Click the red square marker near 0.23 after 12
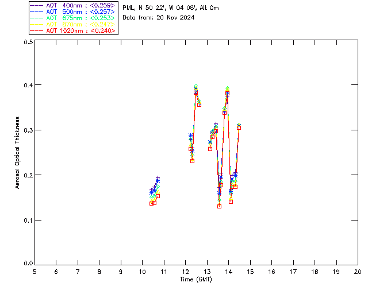 coord(193,161)
